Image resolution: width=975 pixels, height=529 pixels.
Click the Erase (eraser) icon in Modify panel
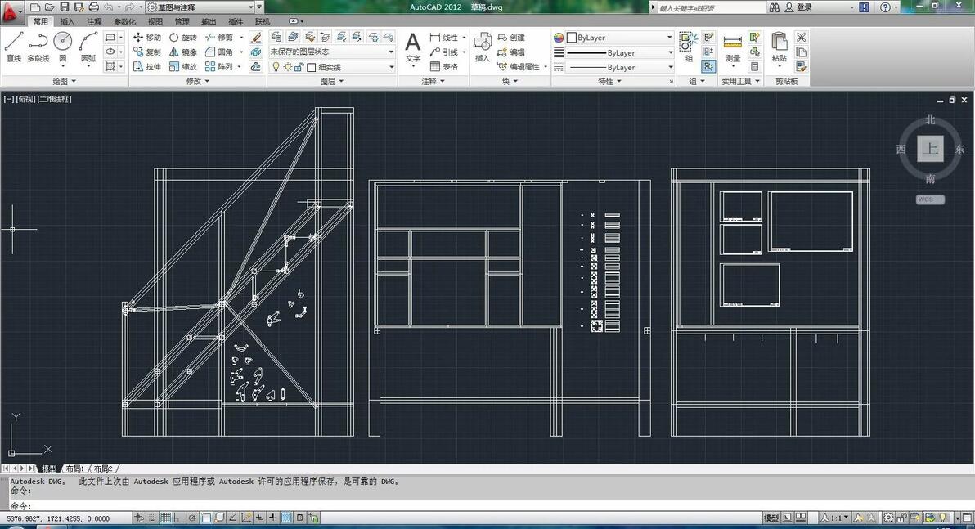[255, 38]
